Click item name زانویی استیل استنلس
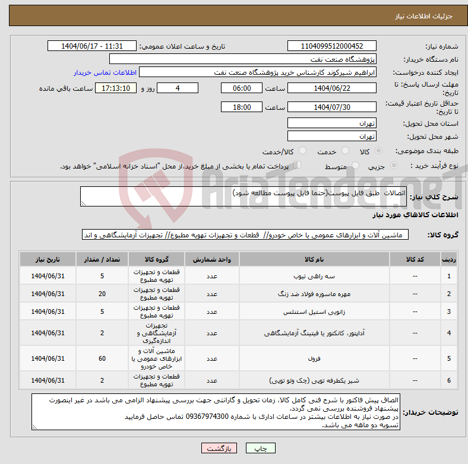Screen dimensions: 468x464 [x=314, y=312]
